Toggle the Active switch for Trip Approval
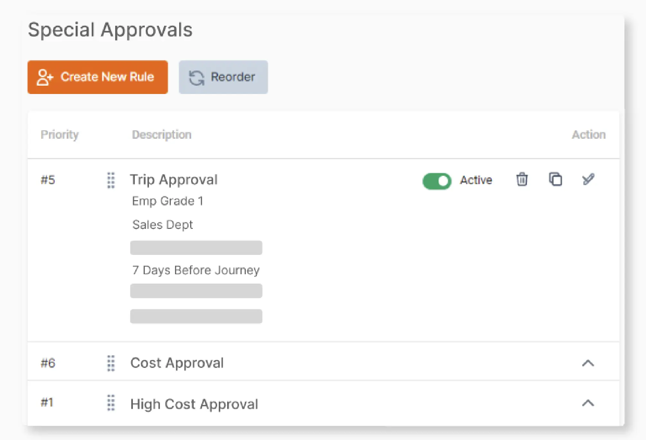 437,181
